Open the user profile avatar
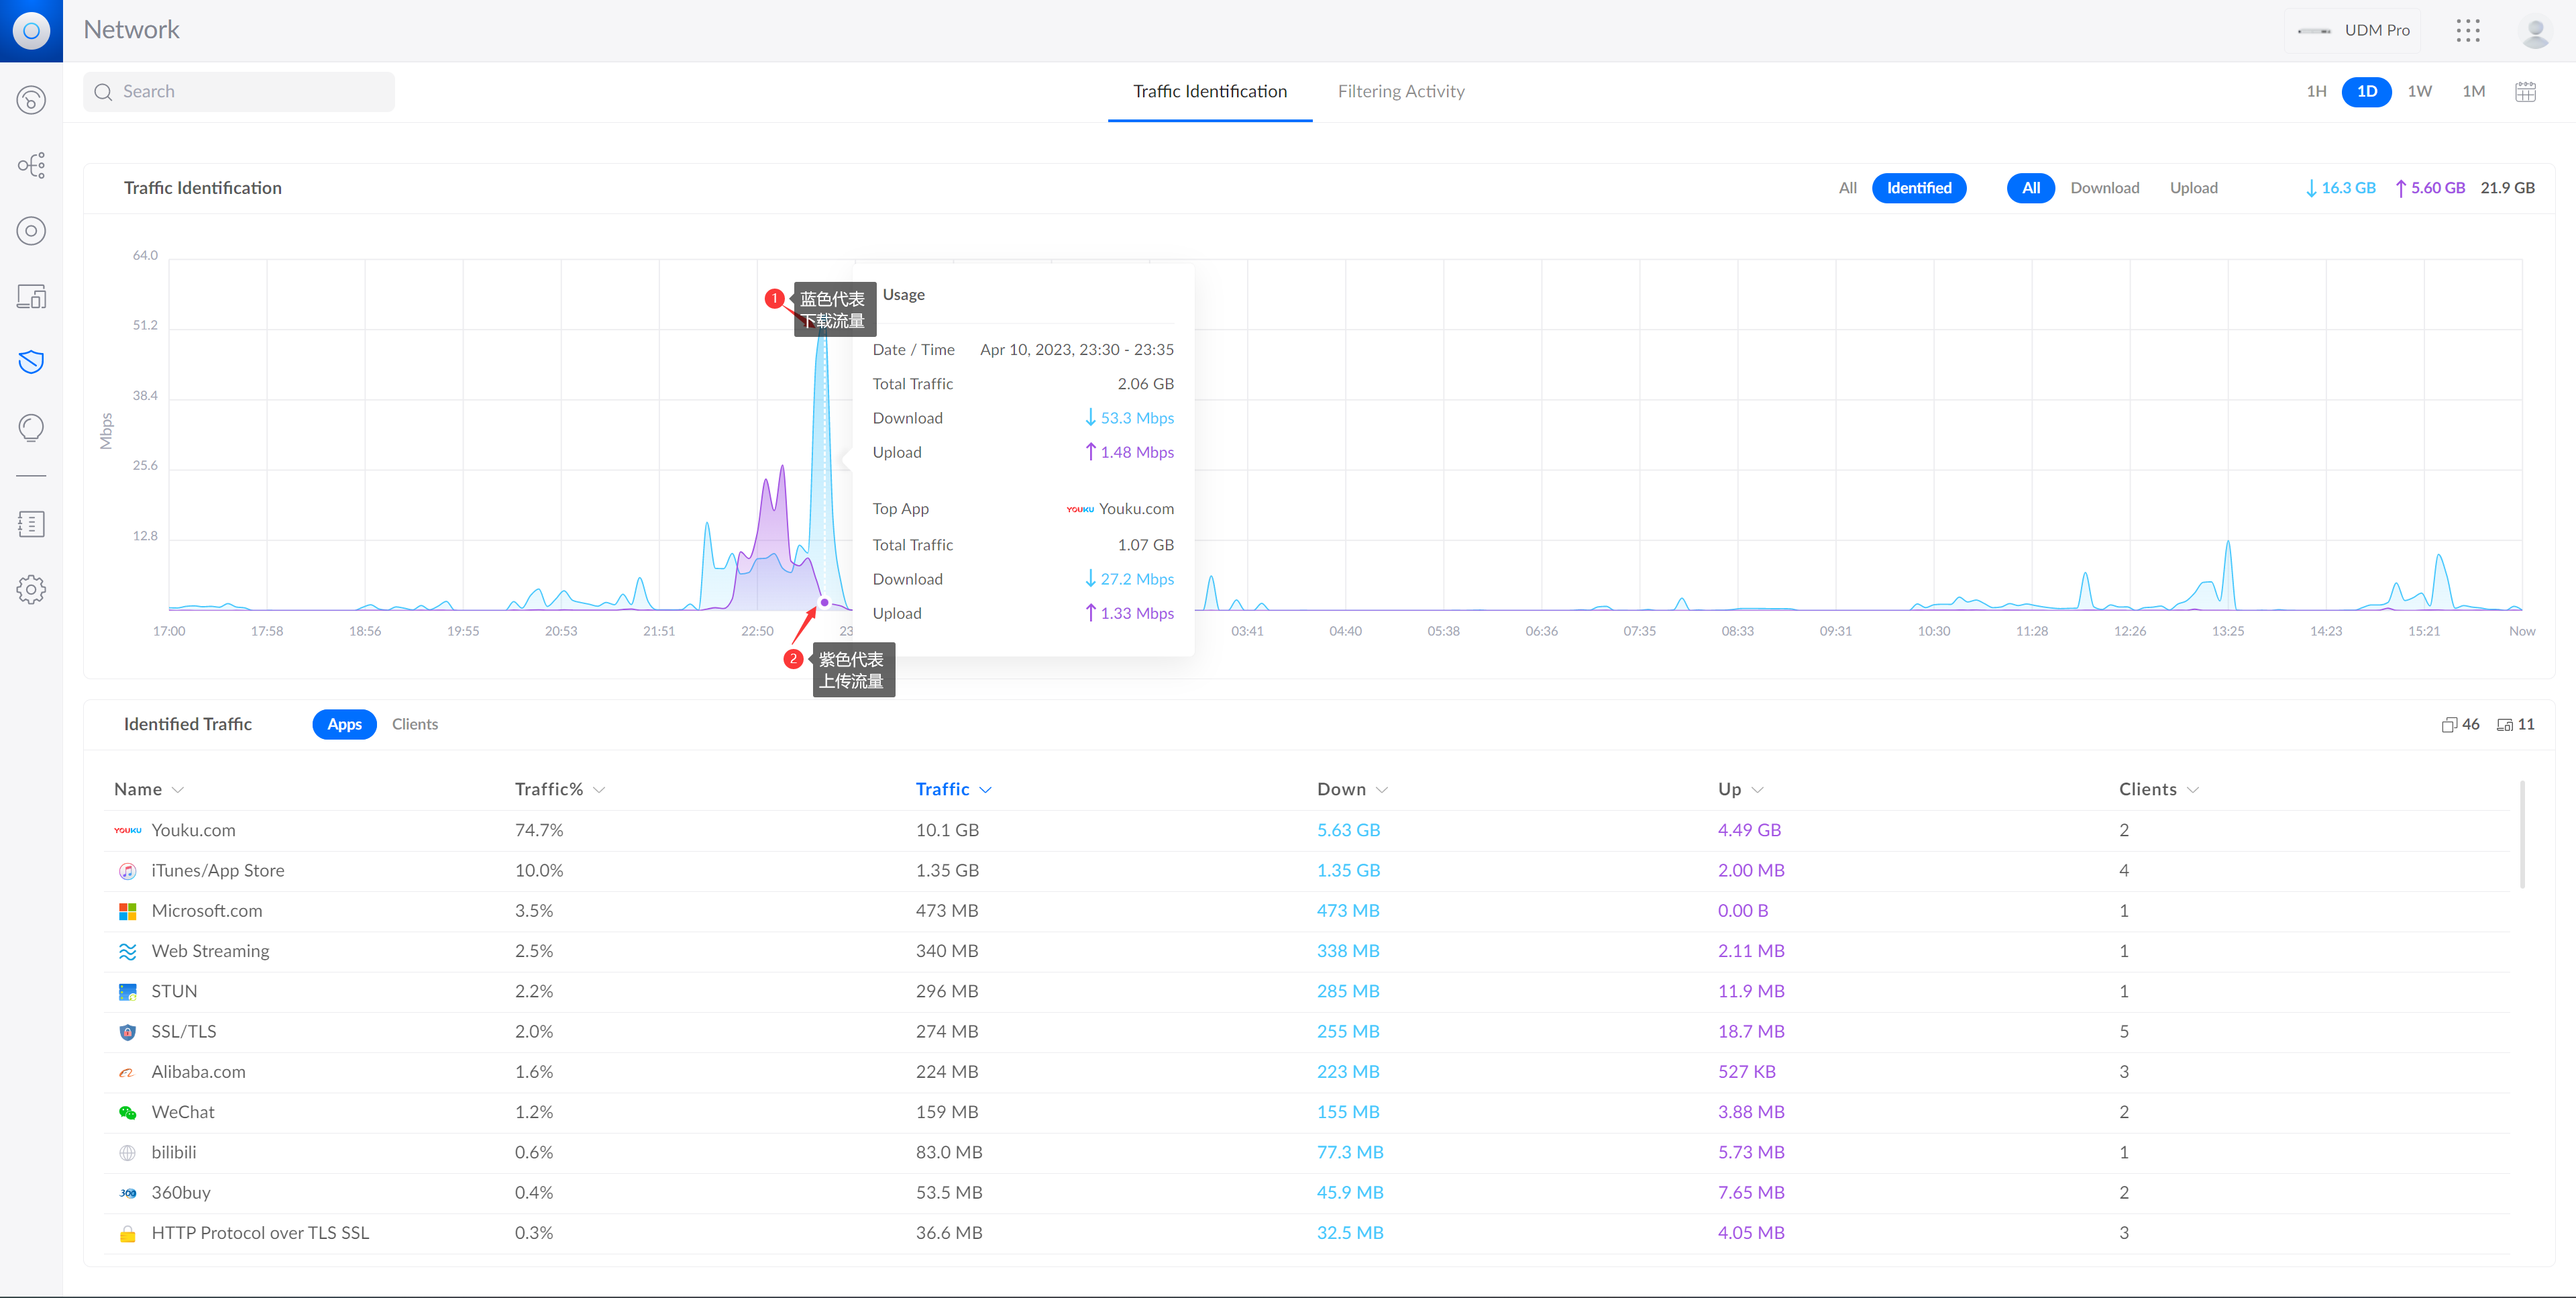The width and height of the screenshot is (2576, 1298). coord(2535,31)
